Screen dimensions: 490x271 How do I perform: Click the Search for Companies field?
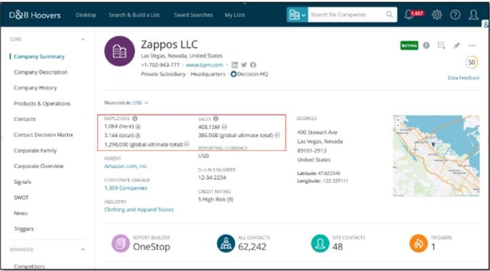346,14
